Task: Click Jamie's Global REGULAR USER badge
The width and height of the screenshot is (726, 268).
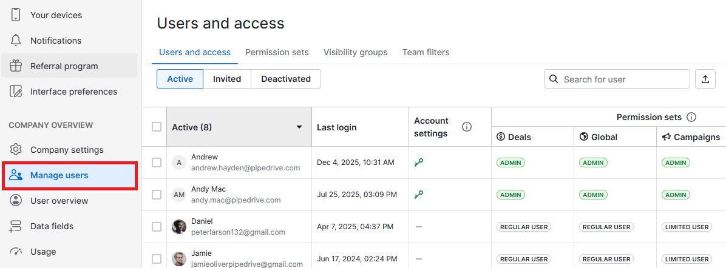Action: (606, 259)
